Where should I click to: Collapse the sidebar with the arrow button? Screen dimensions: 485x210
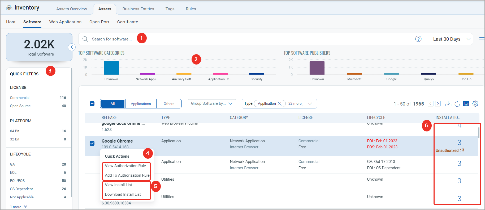(72, 47)
